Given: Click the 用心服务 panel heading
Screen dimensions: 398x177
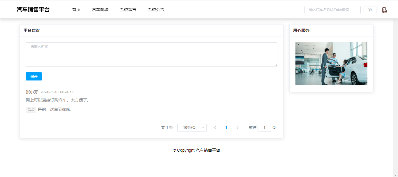Looking at the screenshot, I should pyautogui.click(x=301, y=30).
